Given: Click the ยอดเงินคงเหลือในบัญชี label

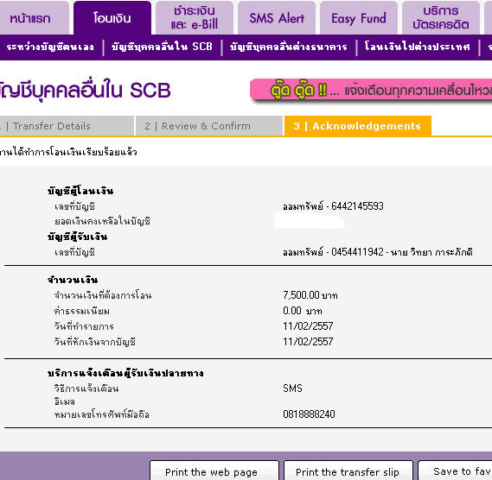Looking at the screenshot, I should pos(102,221).
